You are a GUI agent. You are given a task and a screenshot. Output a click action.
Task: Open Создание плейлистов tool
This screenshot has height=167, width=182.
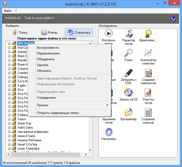(x=148, y=73)
